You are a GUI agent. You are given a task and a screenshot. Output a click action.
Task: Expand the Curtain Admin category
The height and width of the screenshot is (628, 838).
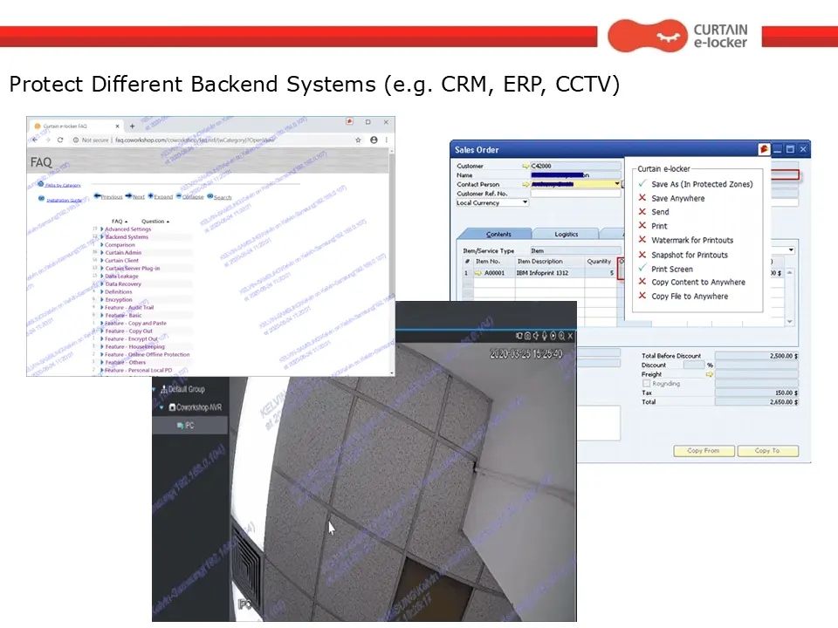tap(101, 253)
